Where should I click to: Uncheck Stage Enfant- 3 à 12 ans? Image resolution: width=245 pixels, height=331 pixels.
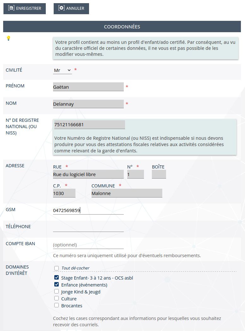57,277
